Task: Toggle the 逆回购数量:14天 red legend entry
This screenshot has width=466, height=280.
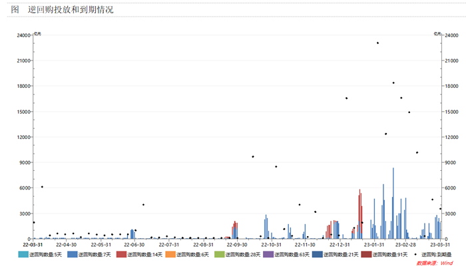Action: tap(121, 255)
